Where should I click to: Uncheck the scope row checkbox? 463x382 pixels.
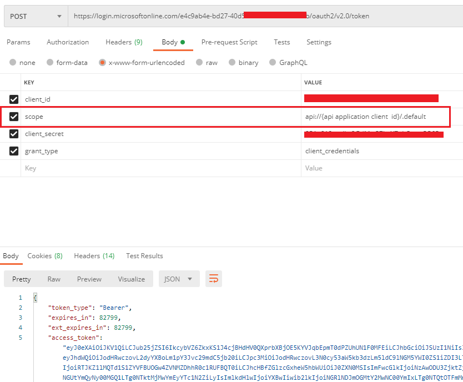click(x=14, y=116)
